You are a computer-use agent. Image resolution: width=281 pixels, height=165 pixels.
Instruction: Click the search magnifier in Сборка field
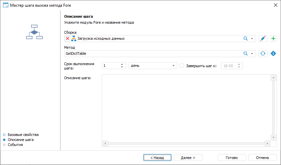pos(245,39)
